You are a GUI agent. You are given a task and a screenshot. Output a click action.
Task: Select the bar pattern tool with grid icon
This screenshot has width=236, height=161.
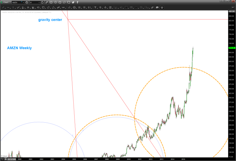coord(126,7)
